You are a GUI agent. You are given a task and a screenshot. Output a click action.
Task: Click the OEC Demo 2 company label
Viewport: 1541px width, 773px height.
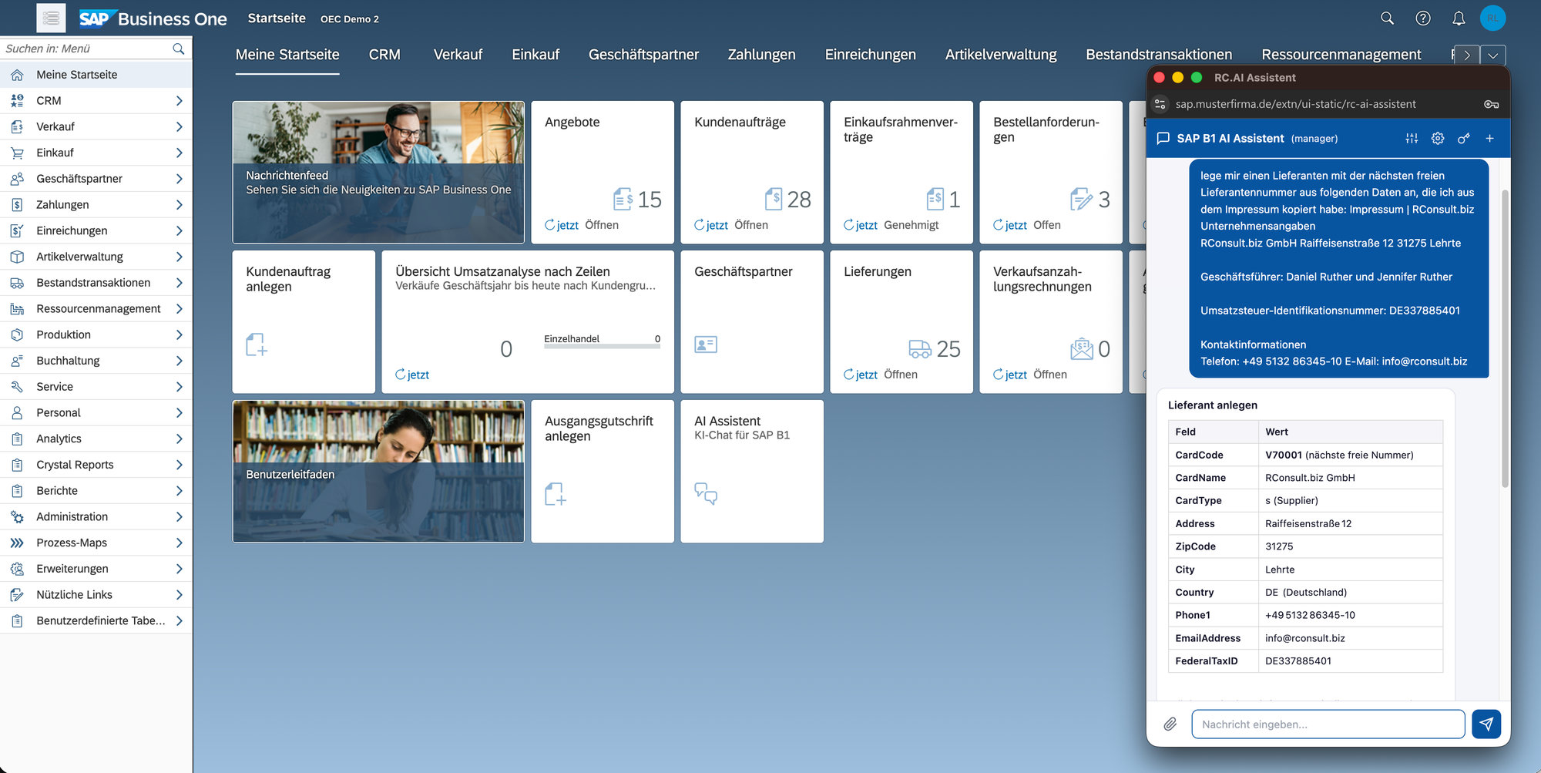tap(350, 19)
